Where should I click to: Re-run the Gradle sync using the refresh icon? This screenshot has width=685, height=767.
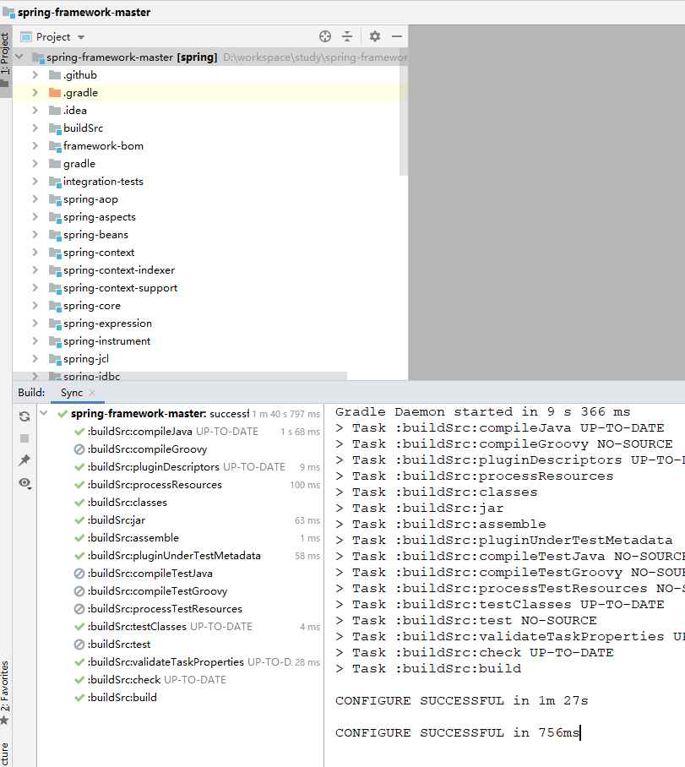[26, 416]
